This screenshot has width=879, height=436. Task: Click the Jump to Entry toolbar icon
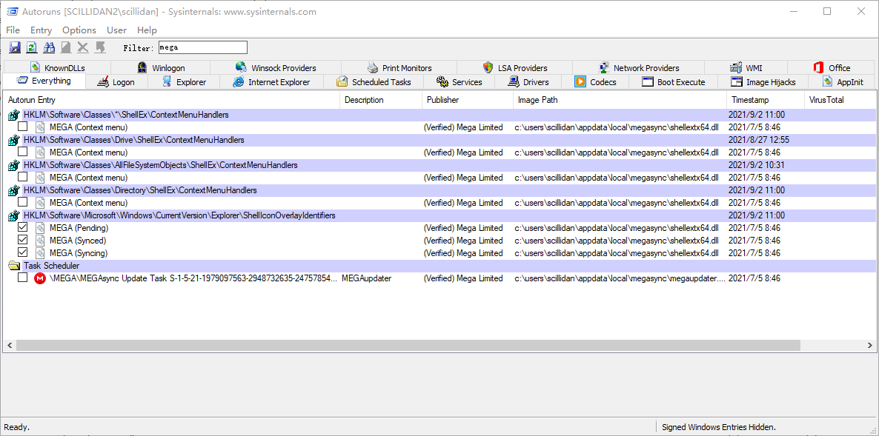pos(100,47)
